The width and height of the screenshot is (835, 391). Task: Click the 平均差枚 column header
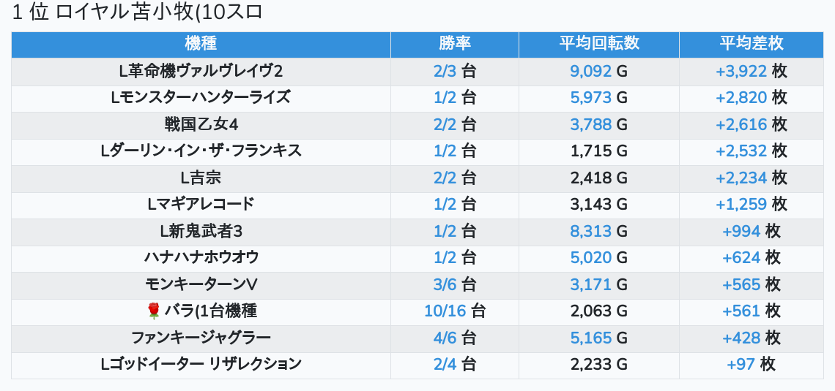point(751,44)
